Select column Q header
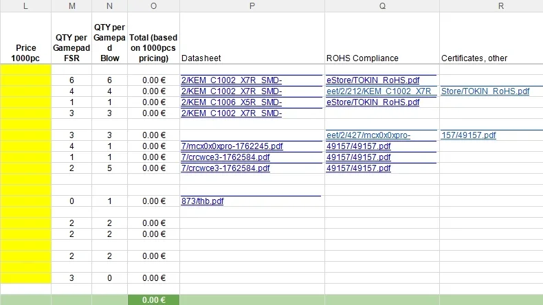 pyautogui.click(x=382, y=6)
